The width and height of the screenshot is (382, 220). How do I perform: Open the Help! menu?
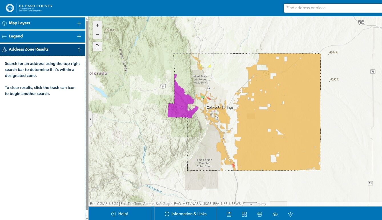click(x=120, y=214)
